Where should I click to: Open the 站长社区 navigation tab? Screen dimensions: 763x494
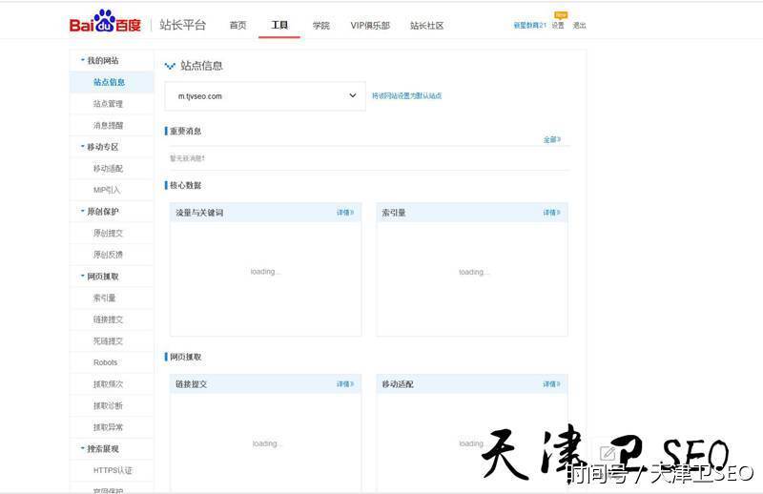[426, 26]
